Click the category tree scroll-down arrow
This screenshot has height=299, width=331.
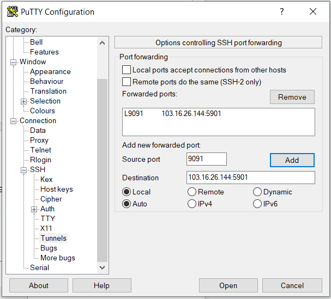coord(102,267)
